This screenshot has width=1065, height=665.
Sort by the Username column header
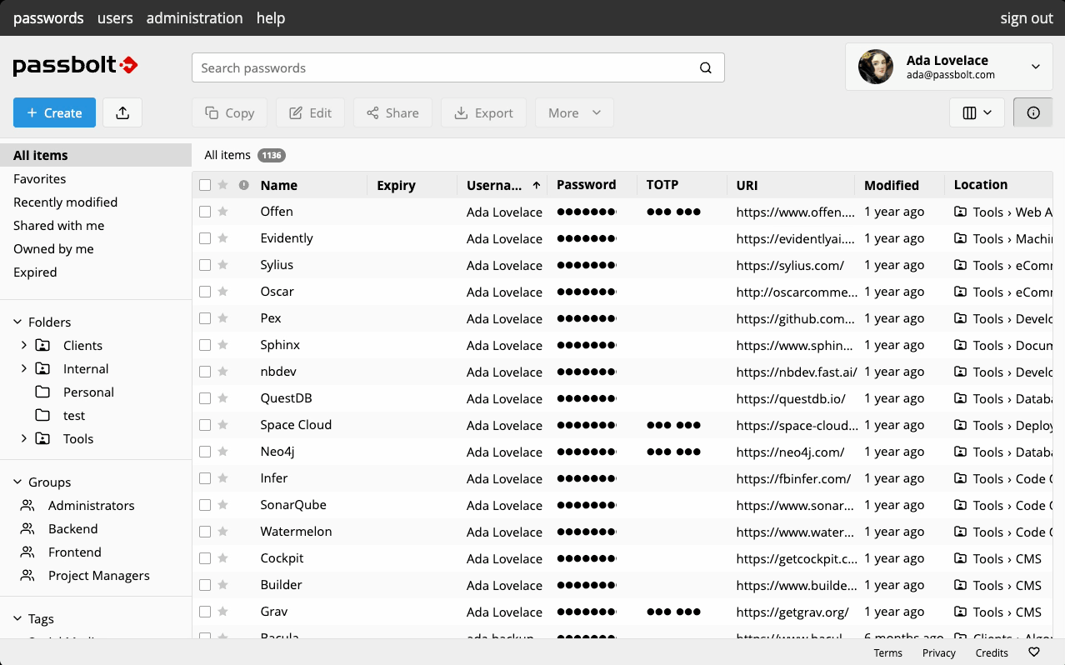502,185
